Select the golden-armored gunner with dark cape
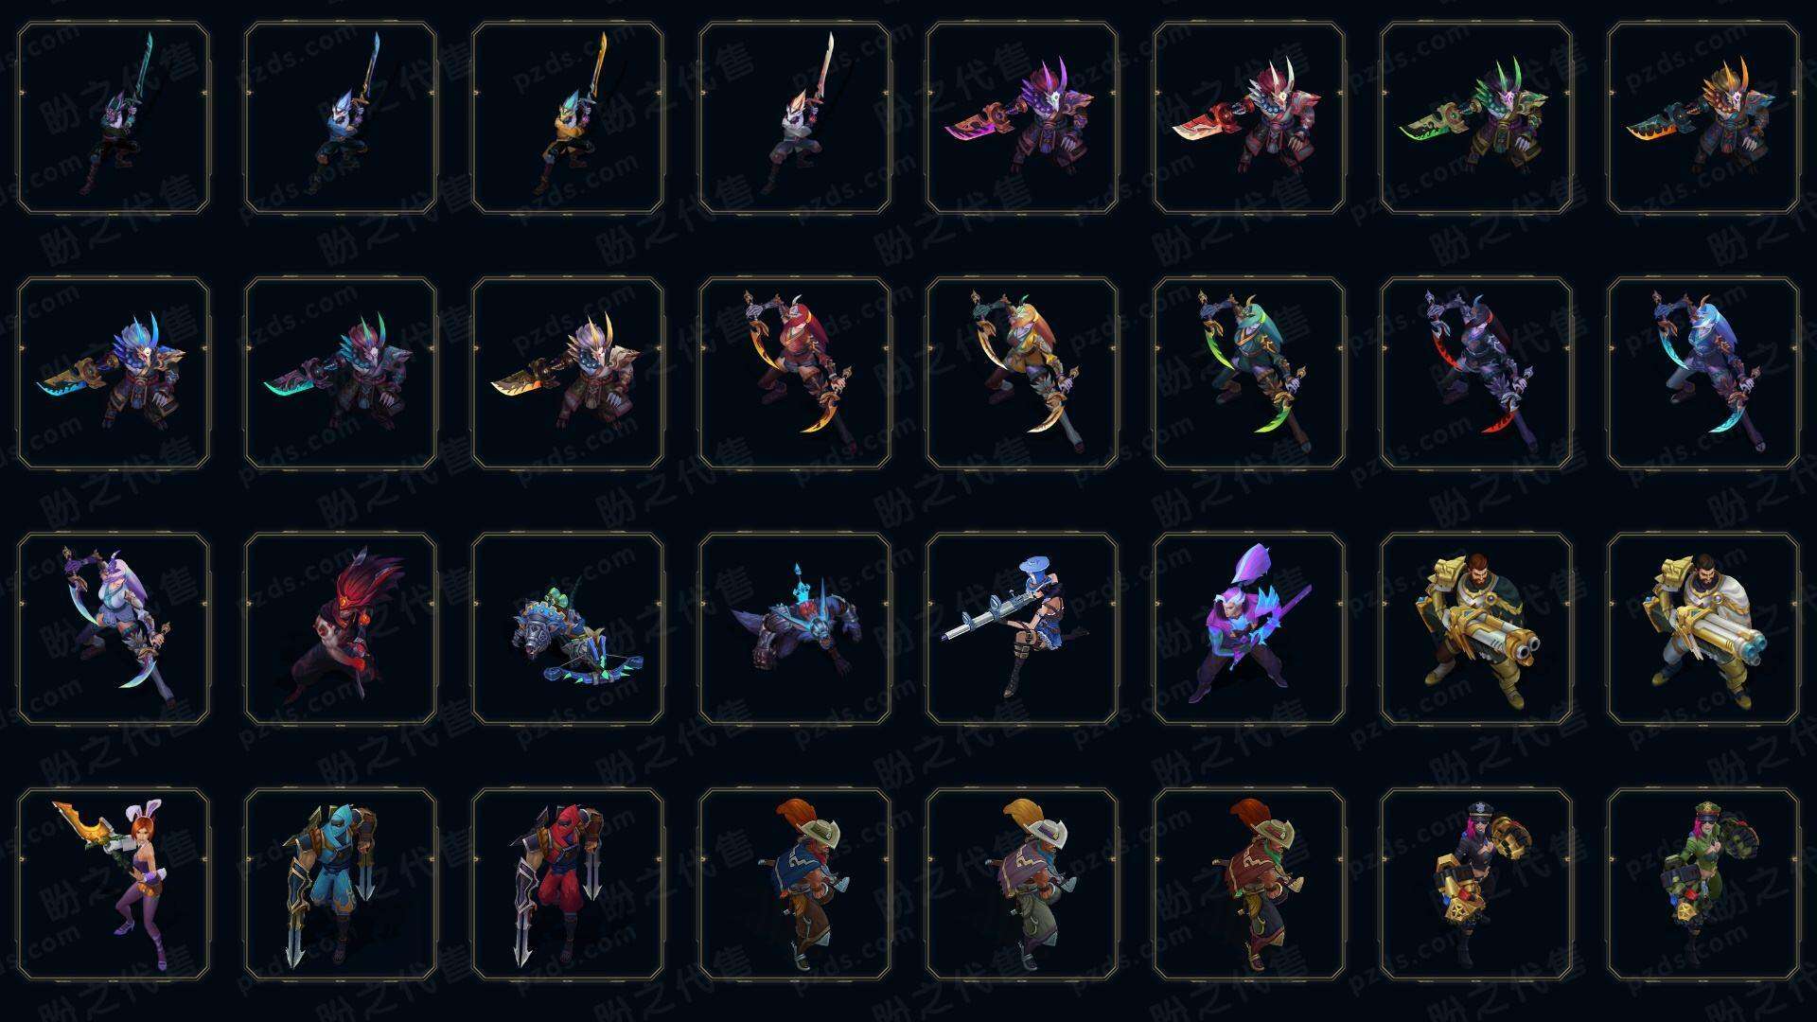 tap(1476, 628)
